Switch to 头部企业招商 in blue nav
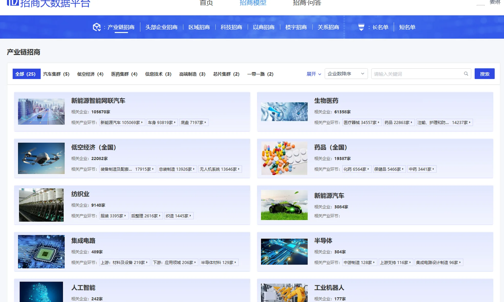Image resolution: width=504 pixels, height=302 pixels. pyautogui.click(x=161, y=27)
